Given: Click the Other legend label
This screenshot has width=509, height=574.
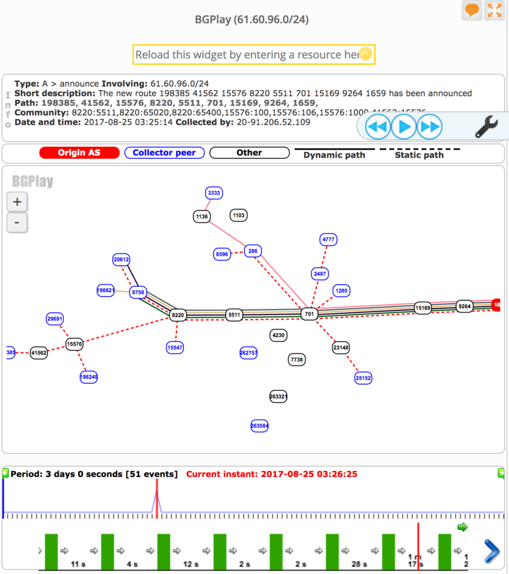Looking at the screenshot, I should [x=249, y=152].
